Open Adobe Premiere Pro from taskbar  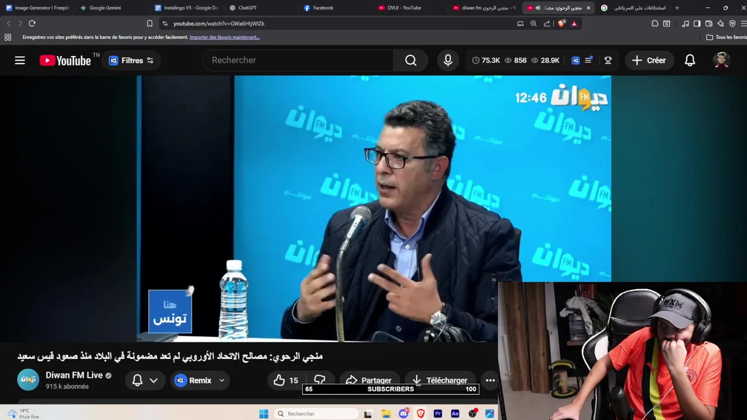tap(438, 414)
